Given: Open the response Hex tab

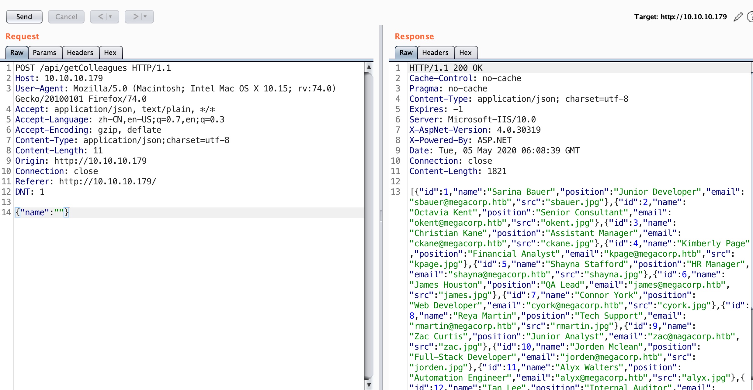Looking at the screenshot, I should pos(465,53).
